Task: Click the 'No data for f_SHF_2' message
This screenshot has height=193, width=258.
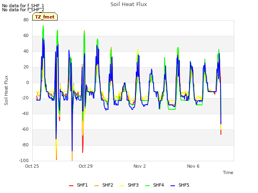Action: point(23,10)
